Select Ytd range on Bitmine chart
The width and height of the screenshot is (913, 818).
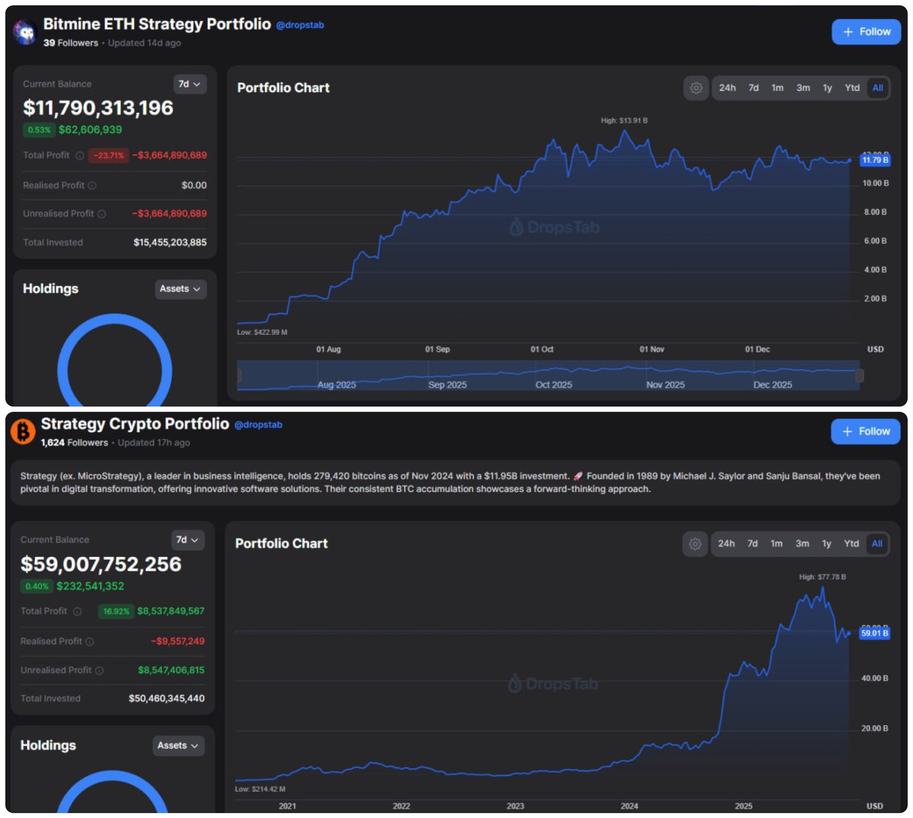point(852,88)
